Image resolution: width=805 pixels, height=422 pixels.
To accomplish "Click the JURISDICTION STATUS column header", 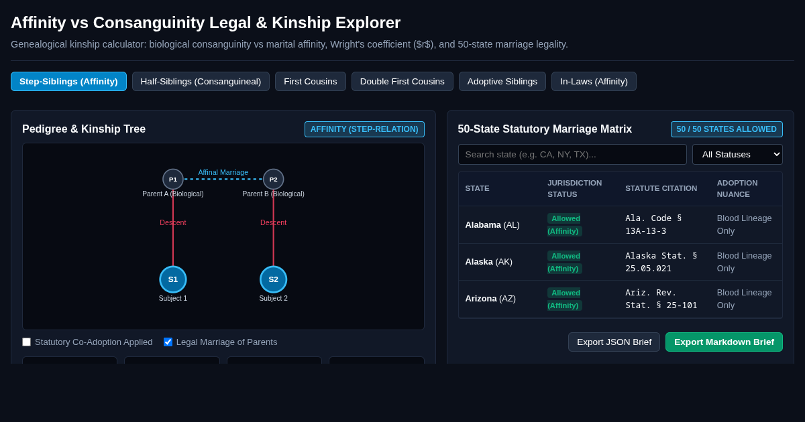I will pyautogui.click(x=575, y=188).
